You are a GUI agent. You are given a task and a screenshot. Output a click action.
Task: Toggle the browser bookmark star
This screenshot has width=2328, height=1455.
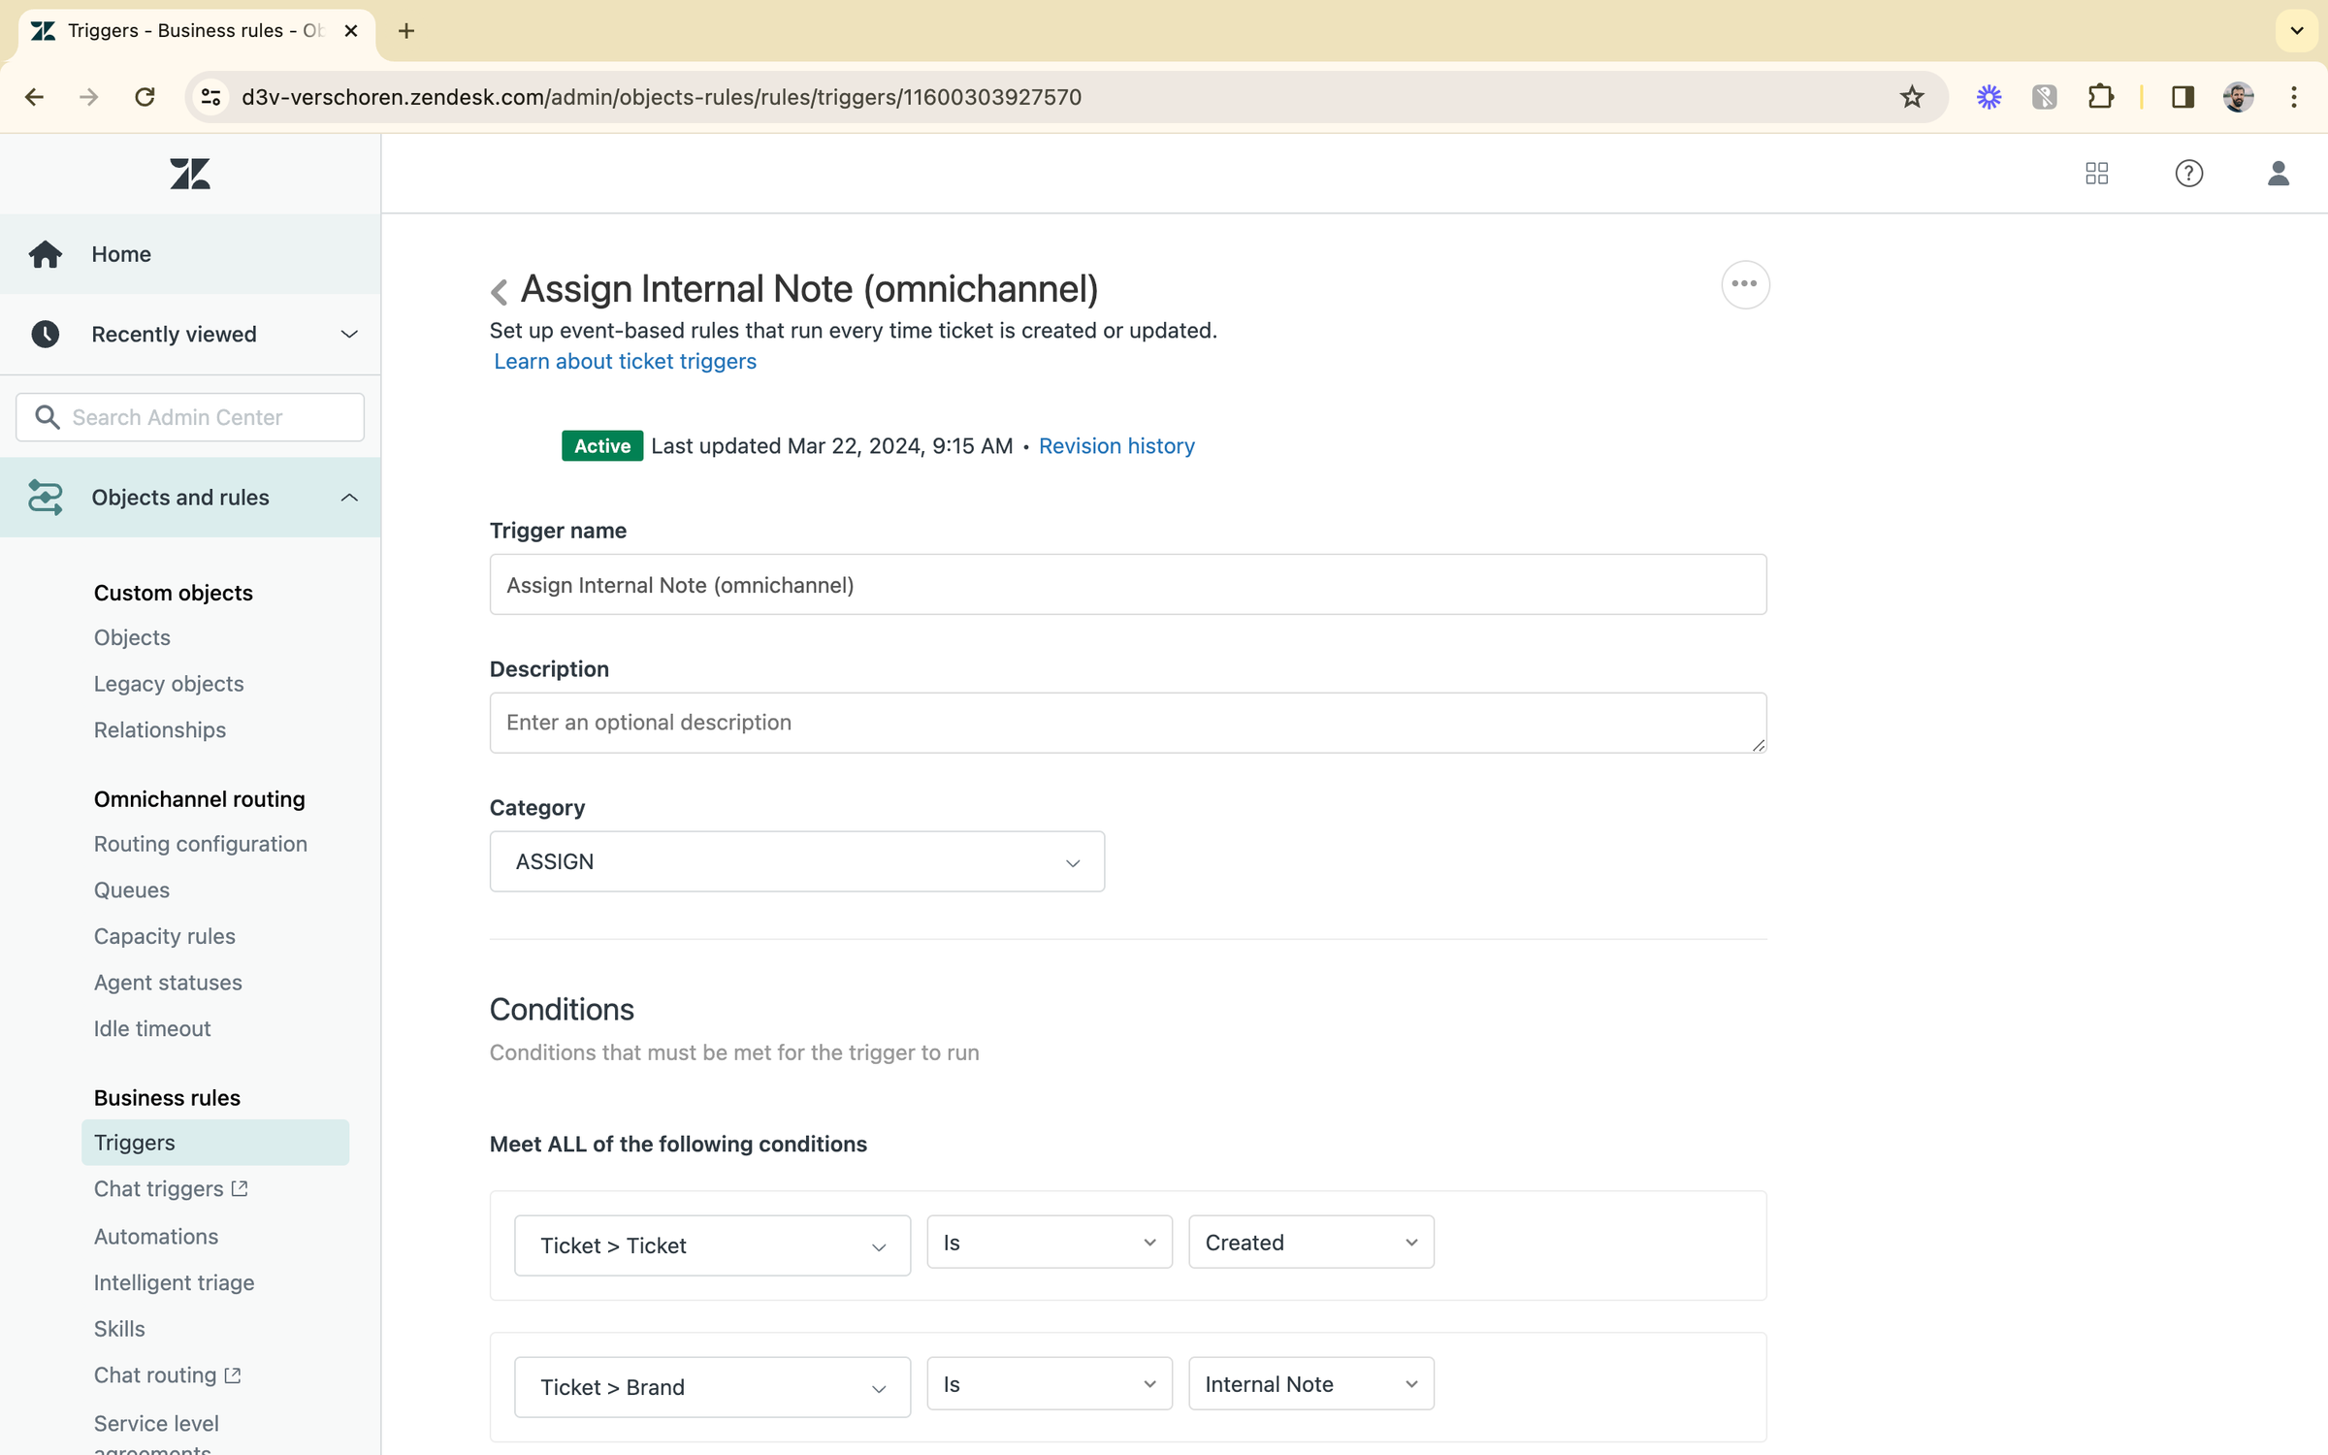(x=1912, y=96)
